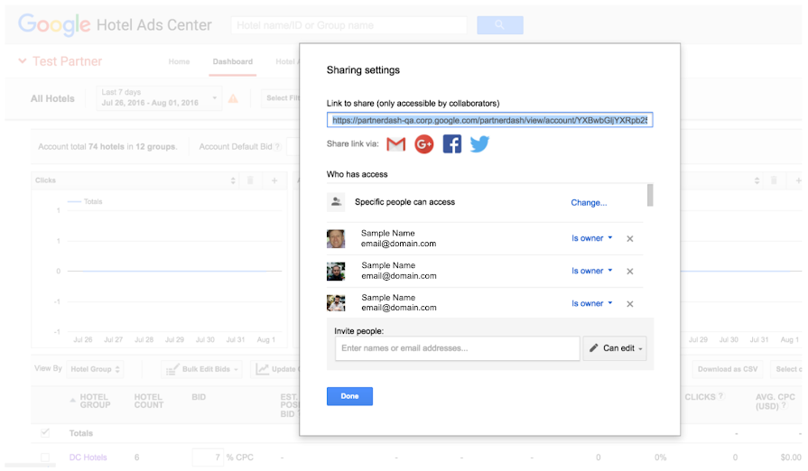Open third collaborator's Is owner dropdown
The width and height of the screenshot is (808, 471).
pyautogui.click(x=591, y=304)
